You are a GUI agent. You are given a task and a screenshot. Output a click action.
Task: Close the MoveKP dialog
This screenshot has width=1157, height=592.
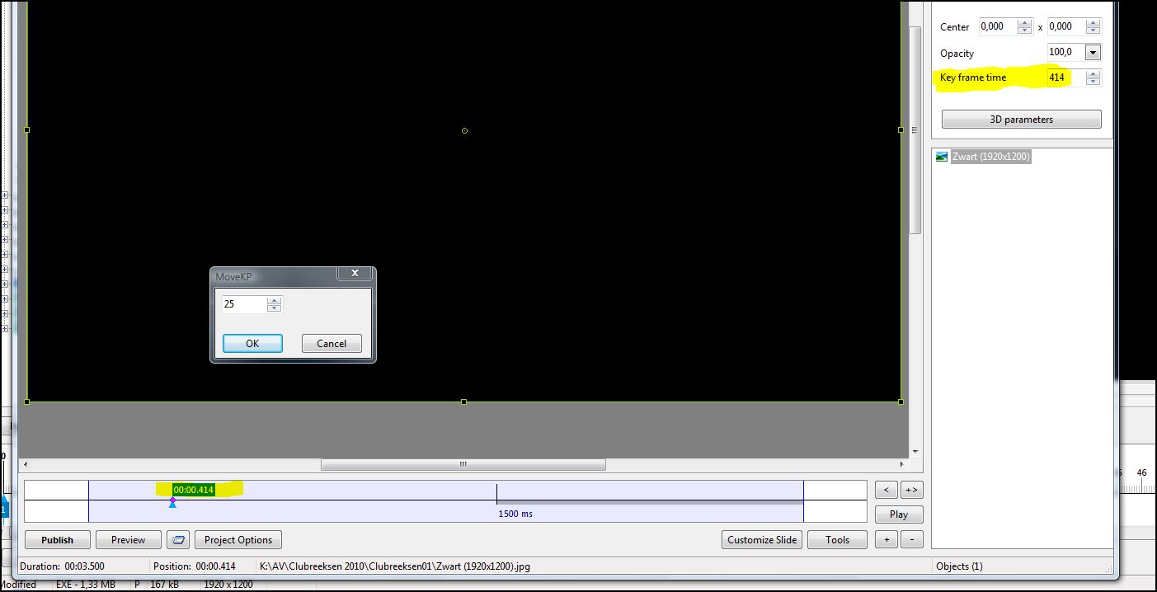coord(355,274)
